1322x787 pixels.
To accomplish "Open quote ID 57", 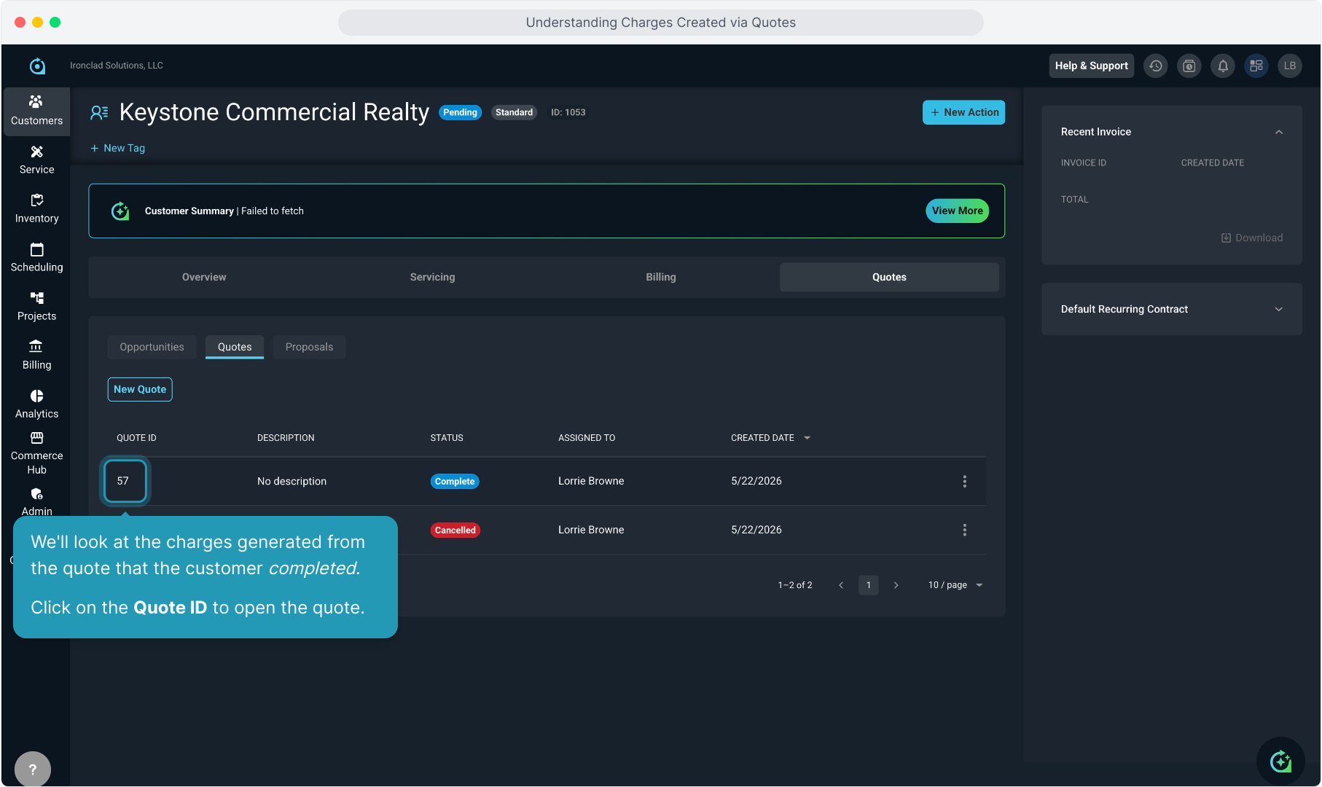I will click(x=125, y=481).
